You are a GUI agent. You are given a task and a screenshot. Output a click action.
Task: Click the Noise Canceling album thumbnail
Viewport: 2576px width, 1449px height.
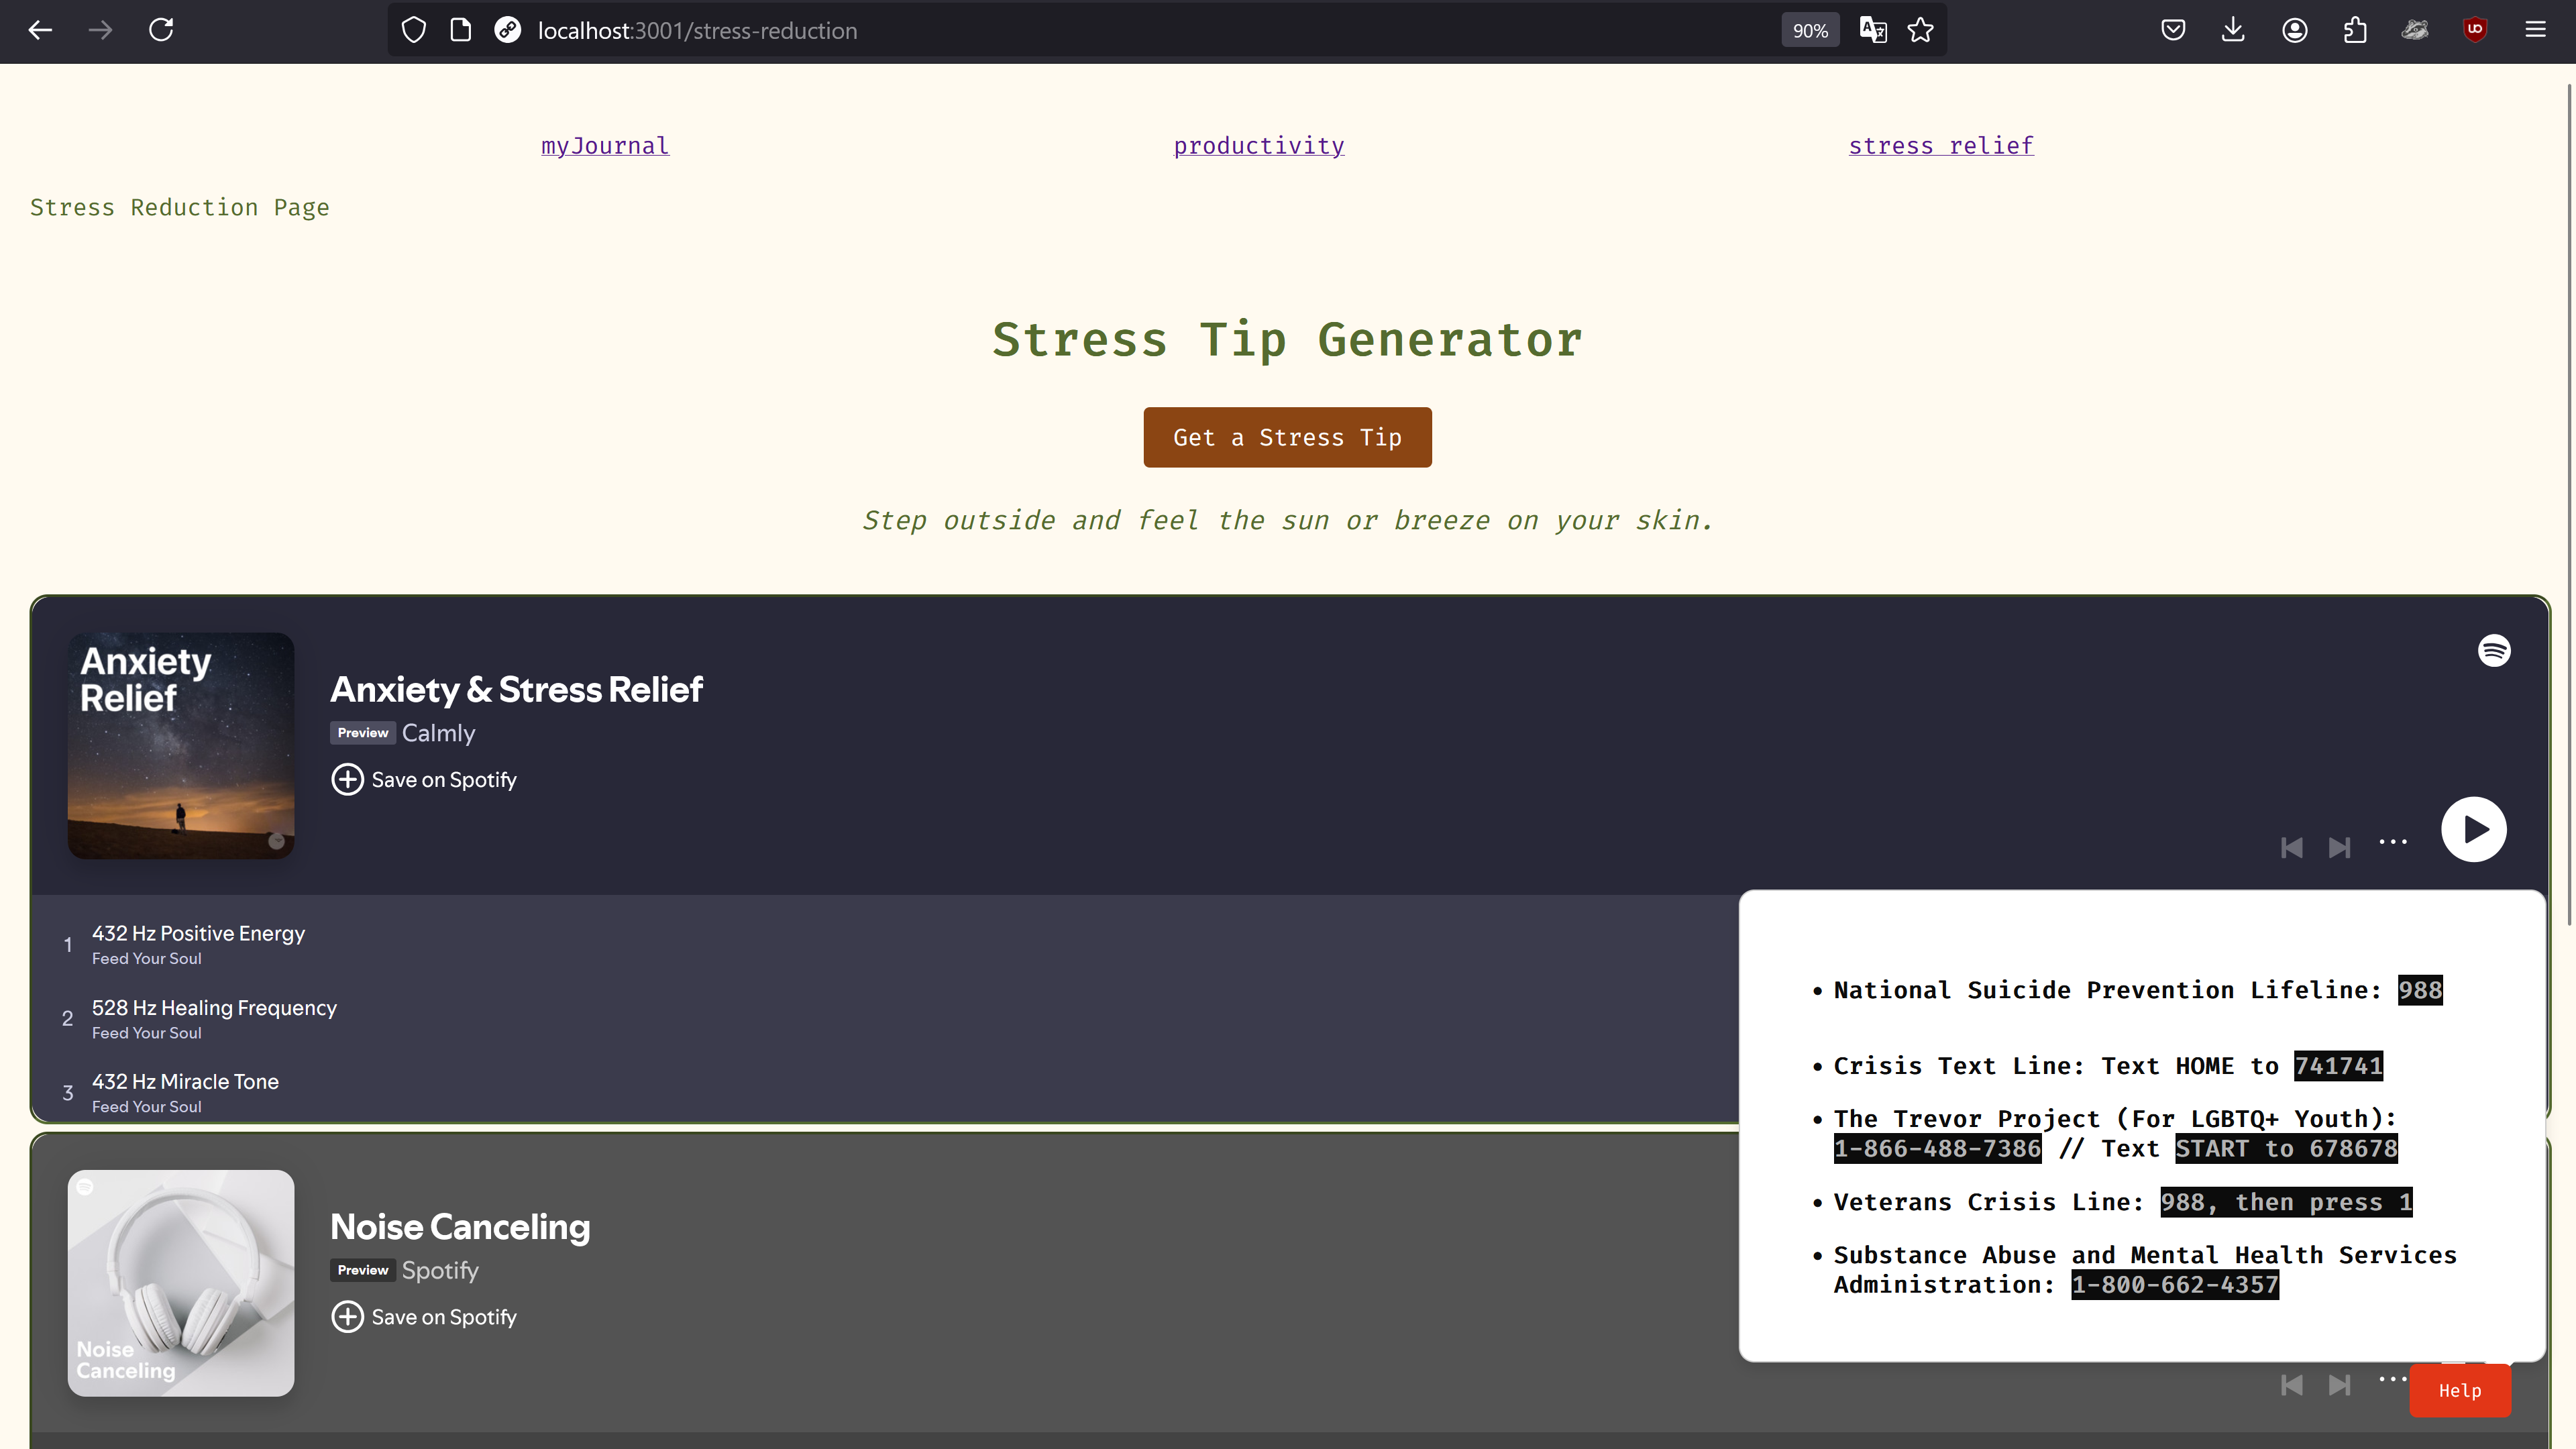181,1283
